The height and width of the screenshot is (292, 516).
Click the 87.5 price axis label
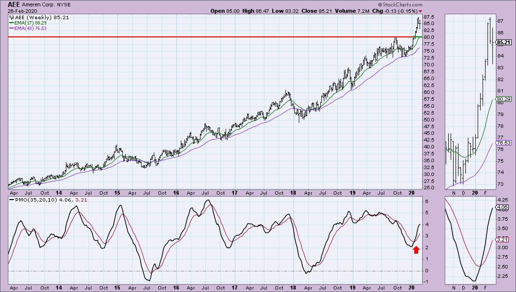[x=429, y=17]
